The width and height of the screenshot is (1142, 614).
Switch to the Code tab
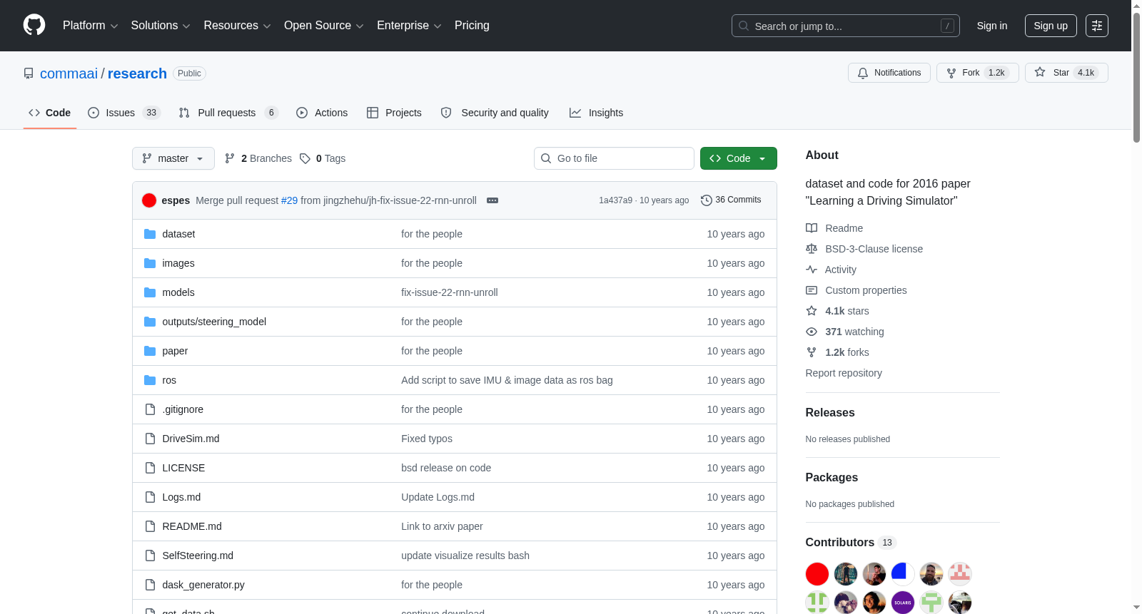coord(50,113)
